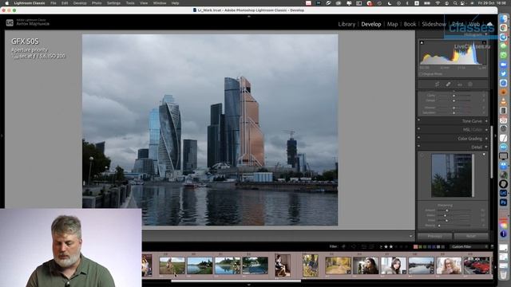Select the Crop overlay tool icon
Image resolution: width=511 pixels, height=287 pixels.
437,85
